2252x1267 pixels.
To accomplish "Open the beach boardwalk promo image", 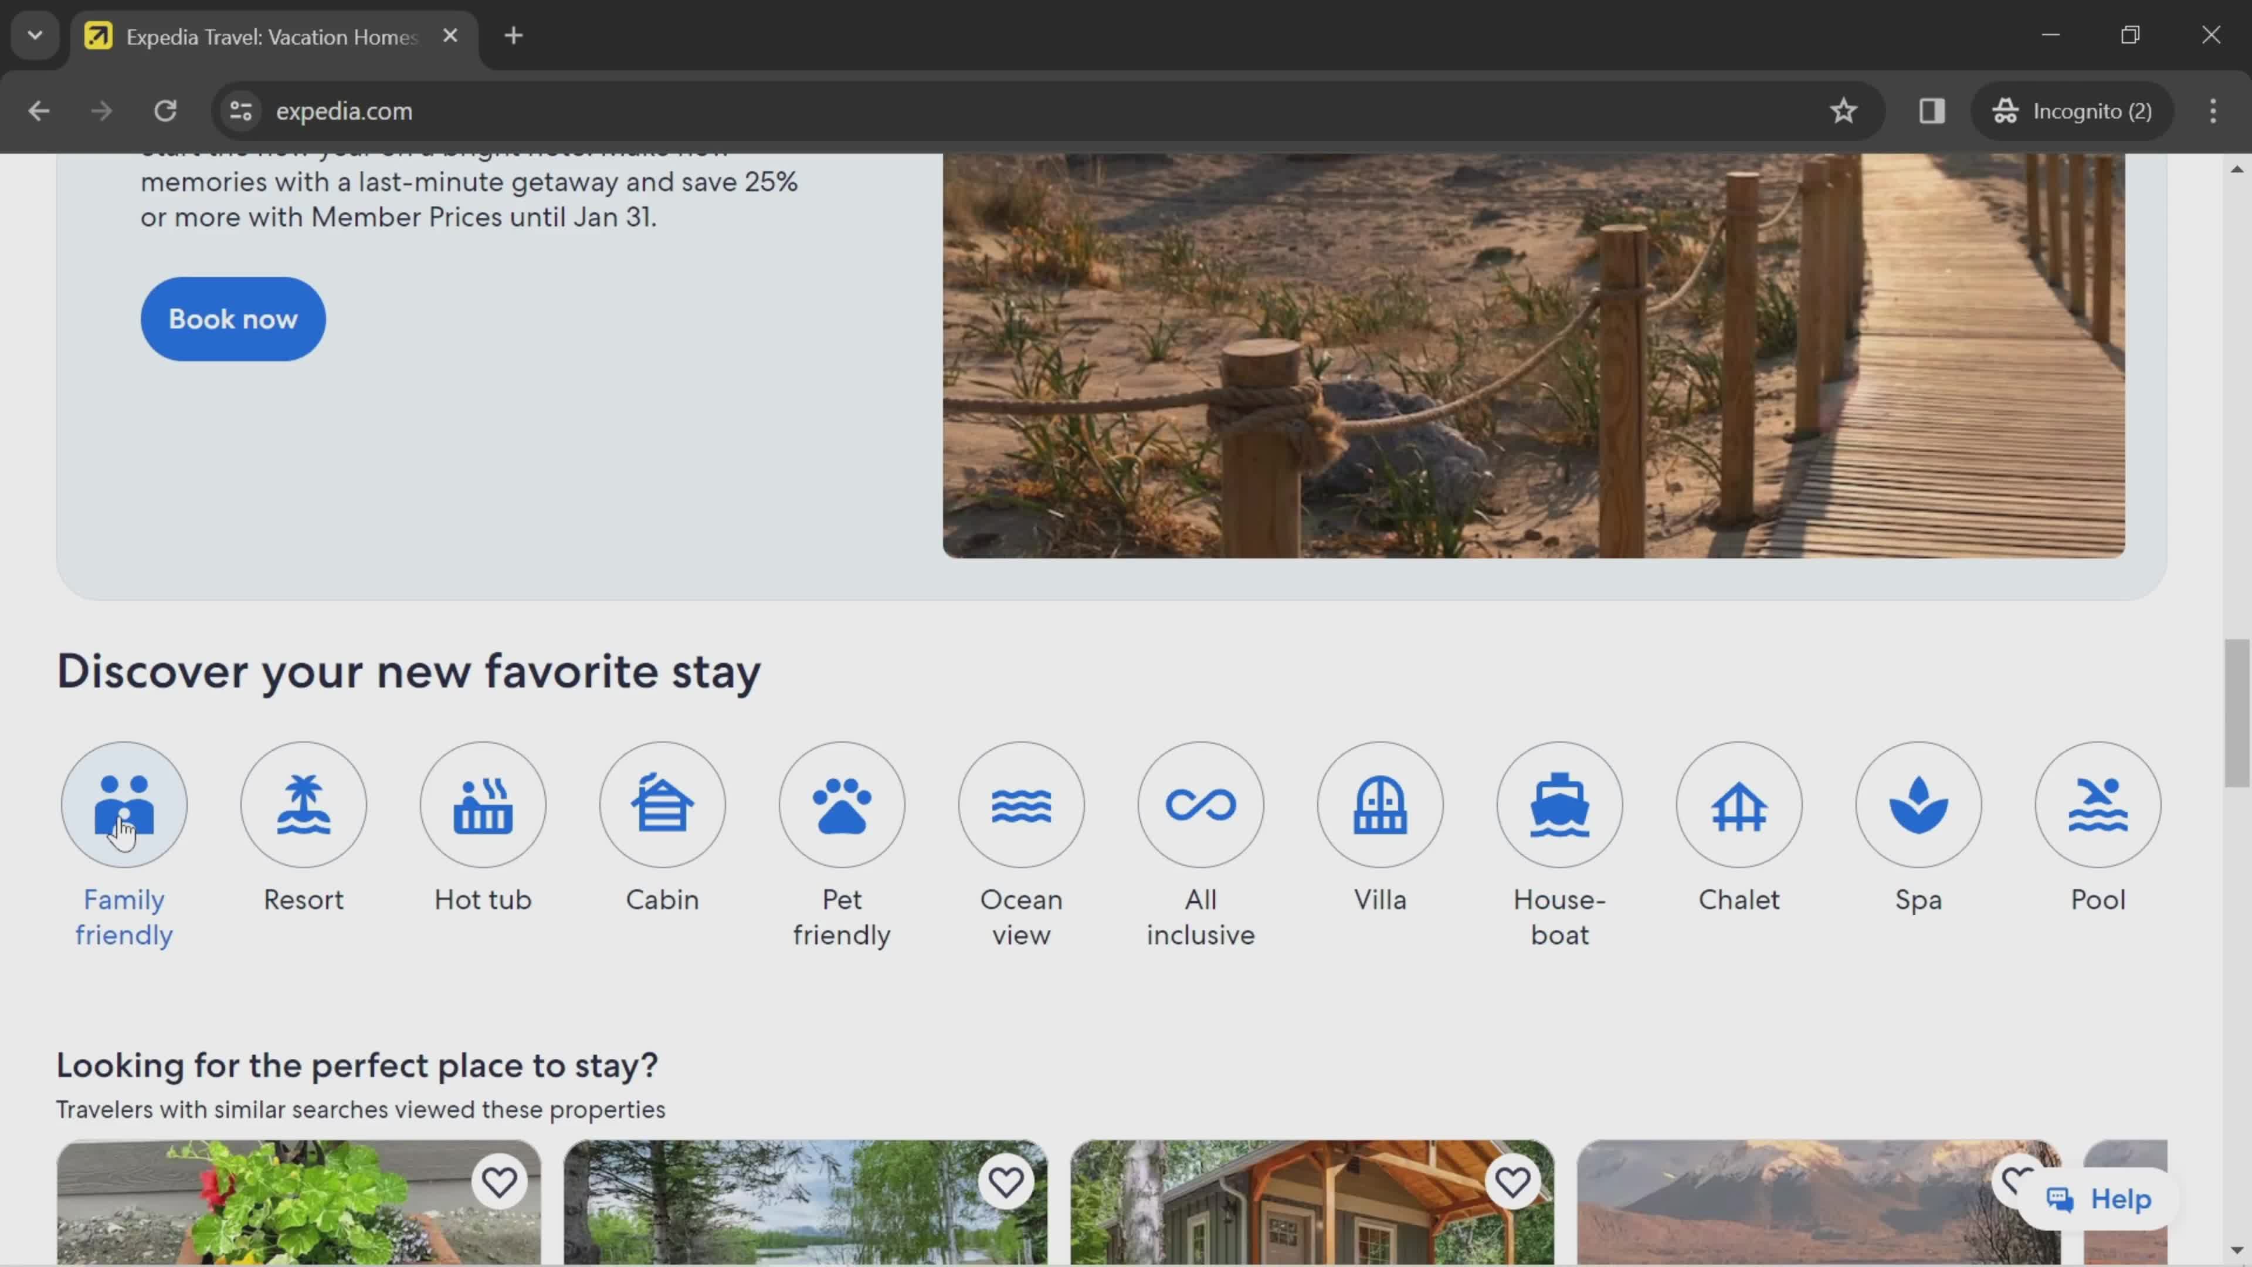I will pos(1534,356).
